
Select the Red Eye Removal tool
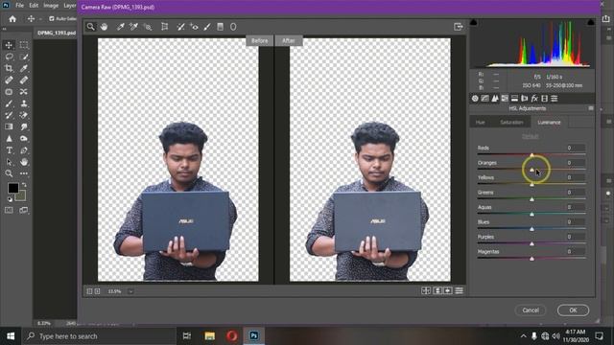point(194,27)
